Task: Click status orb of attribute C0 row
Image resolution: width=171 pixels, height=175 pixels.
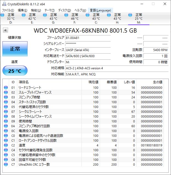Action: pyautogui.click(x=6, y=135)
